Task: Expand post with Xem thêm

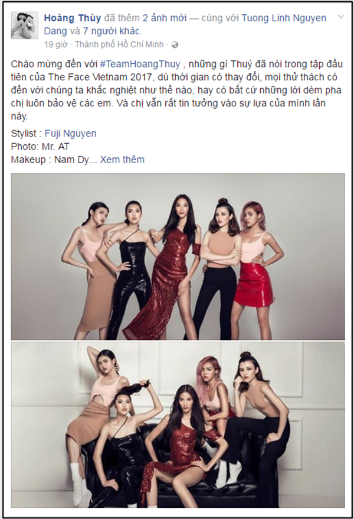Action: click(x=122, y=160)
